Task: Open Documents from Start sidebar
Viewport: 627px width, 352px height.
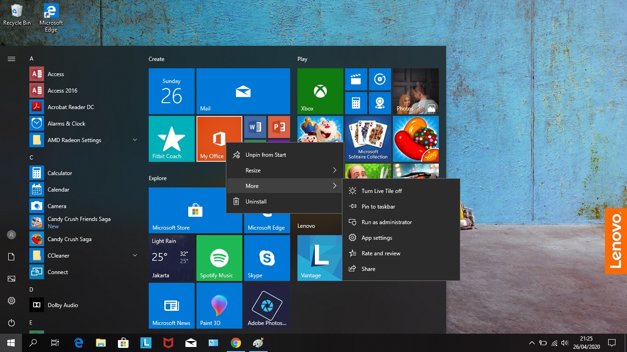Action: point(11,257)
